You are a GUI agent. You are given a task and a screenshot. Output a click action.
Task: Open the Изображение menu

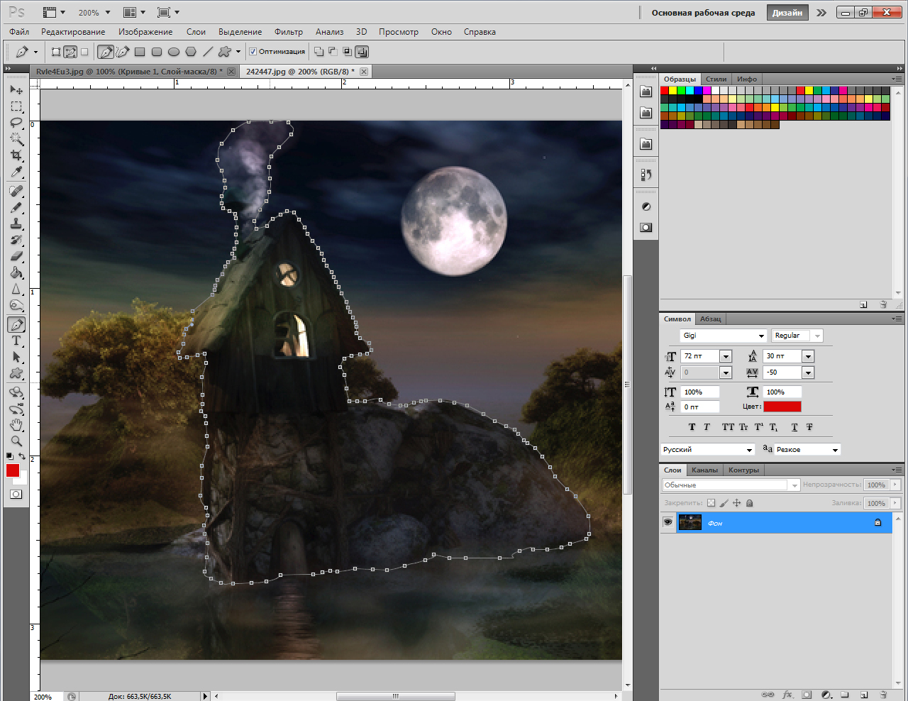(x=145, y=32)
